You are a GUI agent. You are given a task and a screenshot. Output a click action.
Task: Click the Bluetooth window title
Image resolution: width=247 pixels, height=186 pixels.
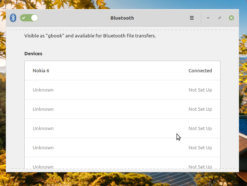click(x=122, y=18)
